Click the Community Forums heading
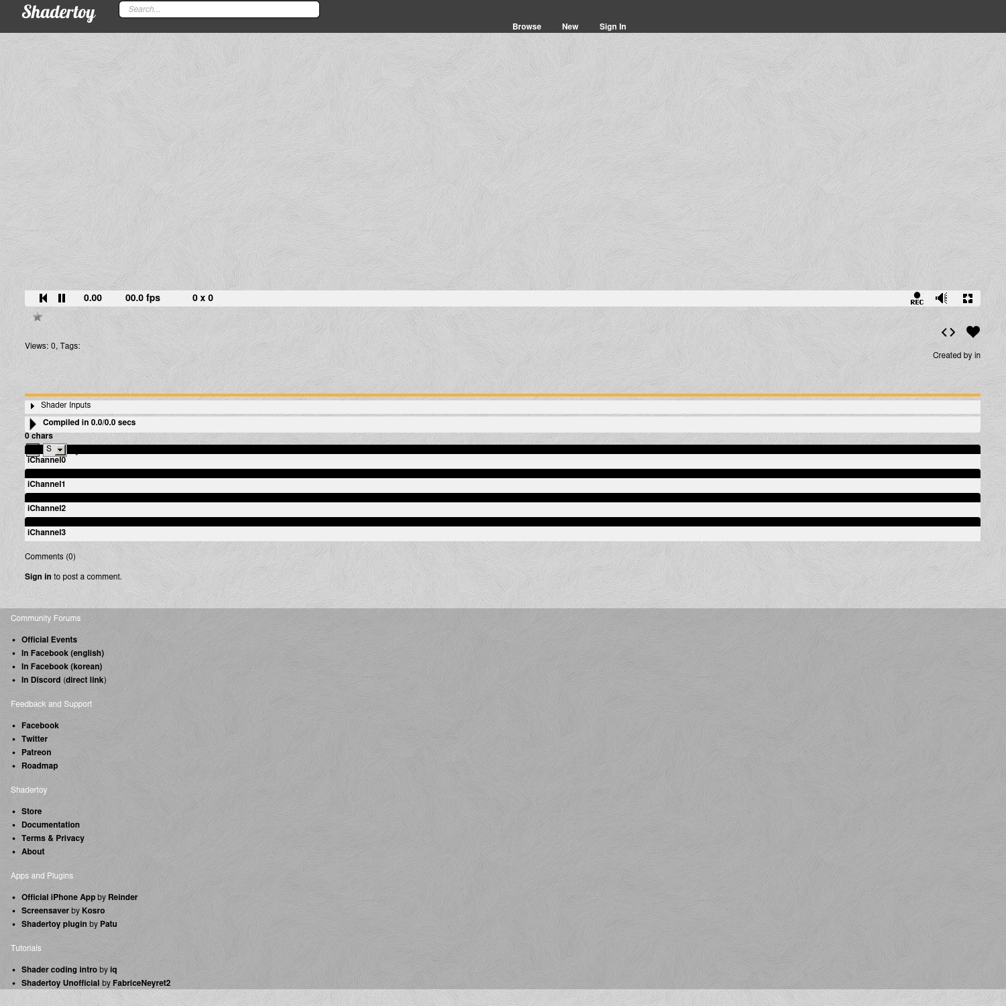The height and width of the screenshot is (1006, 1006). pyautogui.click(x=46, y=618)
